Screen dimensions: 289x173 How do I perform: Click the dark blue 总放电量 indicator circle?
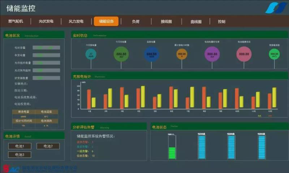click(151, 54)
